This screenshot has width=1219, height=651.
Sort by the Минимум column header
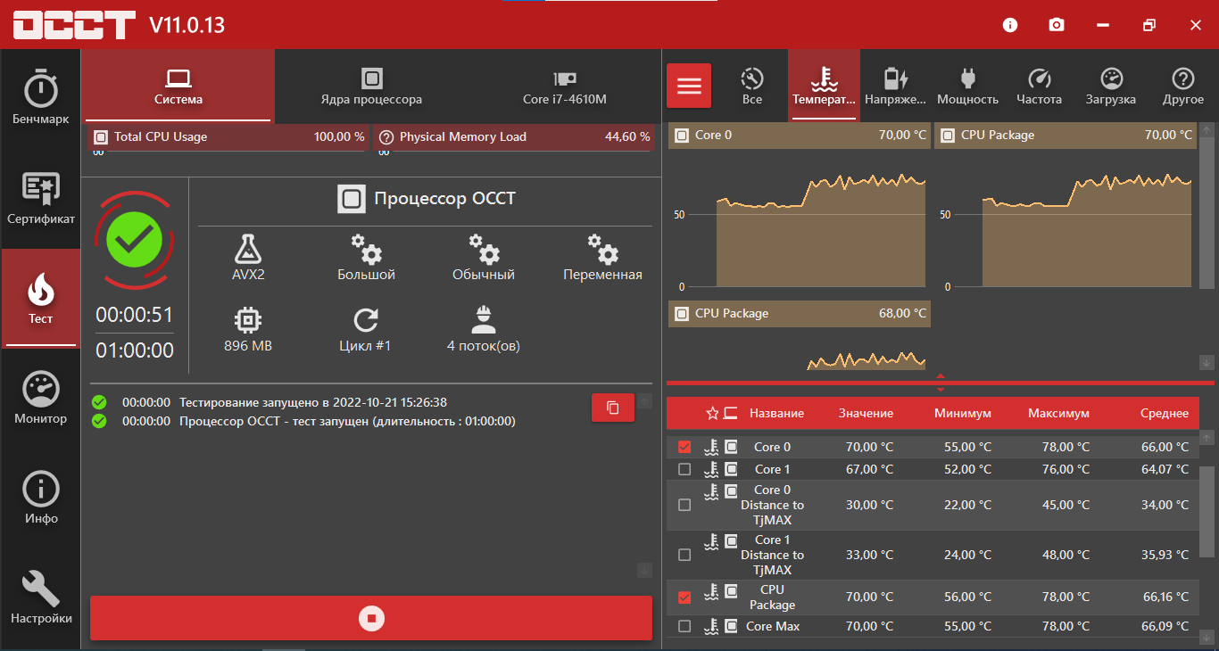tap(963, 413)
